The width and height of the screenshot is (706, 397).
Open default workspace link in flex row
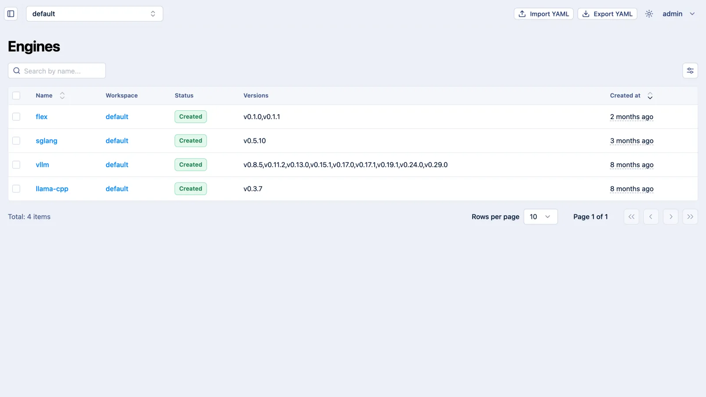point(117,116)
